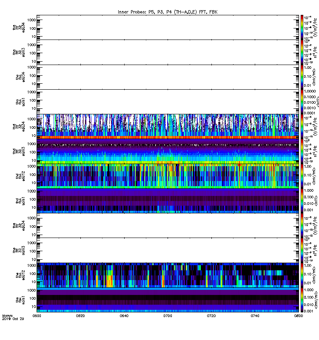Click the (V/m)²/Hz unit label beside top color bar
319x340 pixels.
pyautogui.click(x=316, y=27)
